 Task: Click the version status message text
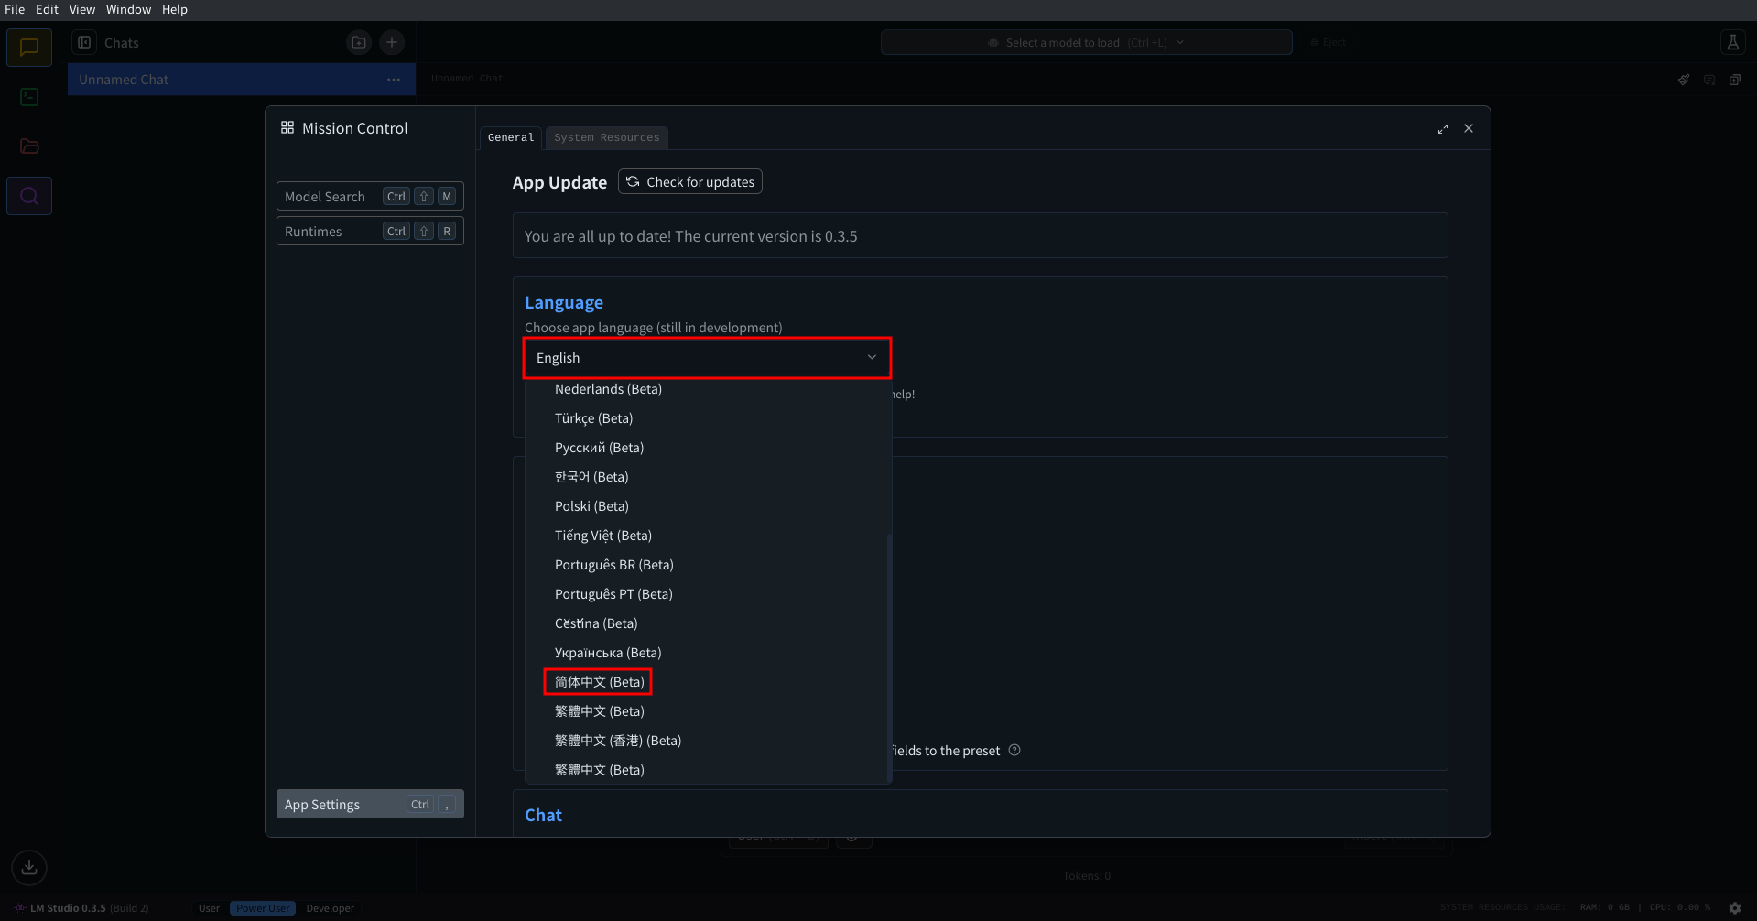click(690, 236)
